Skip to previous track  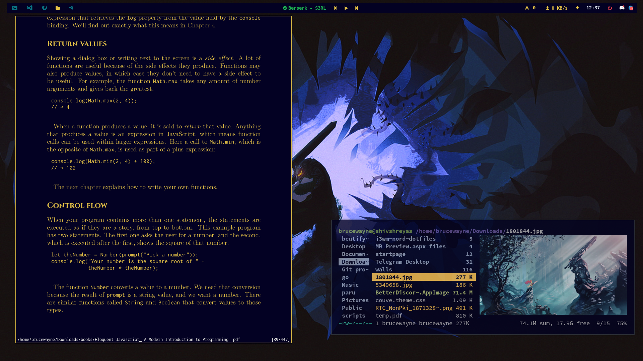point(335,8)
